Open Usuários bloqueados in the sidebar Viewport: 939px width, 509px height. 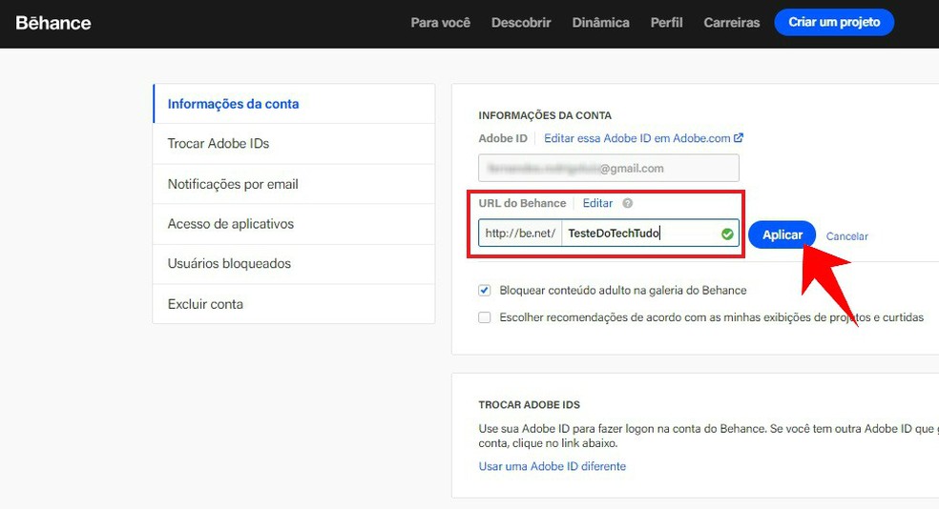tap(294, 264)
